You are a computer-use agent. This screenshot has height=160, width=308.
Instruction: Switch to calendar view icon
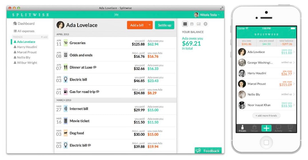click(x=192, y=24)
